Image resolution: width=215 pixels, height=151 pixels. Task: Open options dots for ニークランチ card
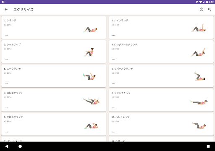point(6,84)
